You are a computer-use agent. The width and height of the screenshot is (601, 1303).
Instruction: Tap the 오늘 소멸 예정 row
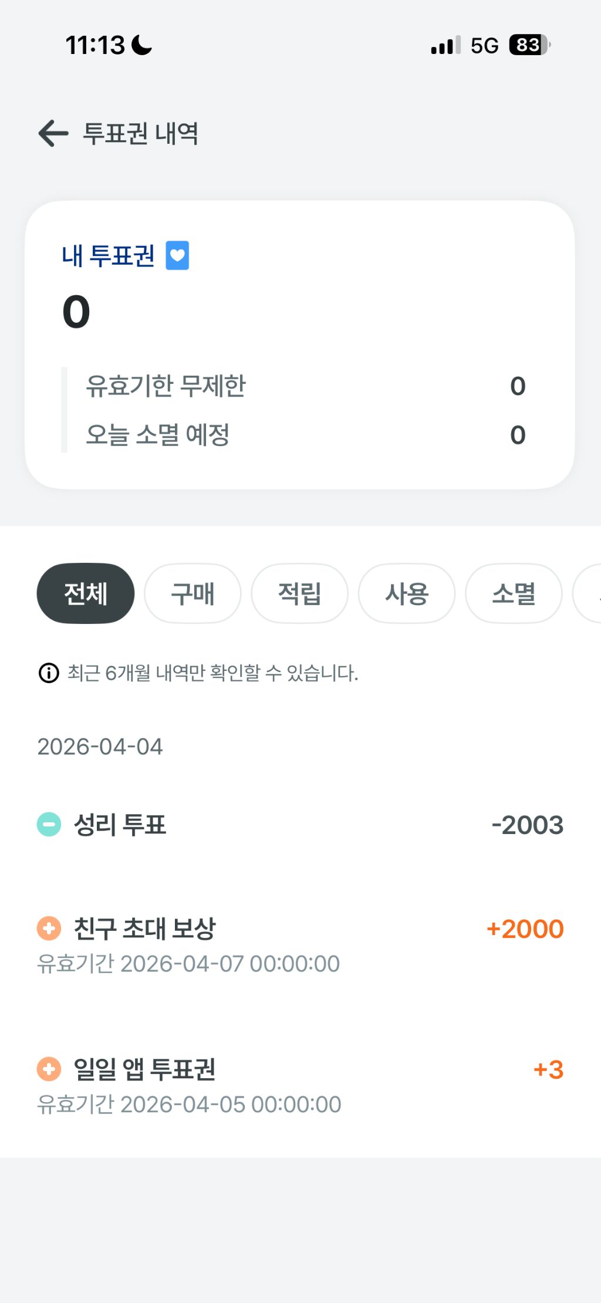coord(299,435)
